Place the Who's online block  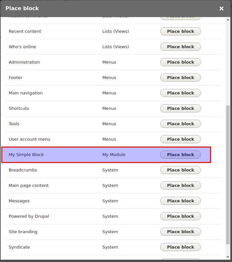(x=180, y=47)
